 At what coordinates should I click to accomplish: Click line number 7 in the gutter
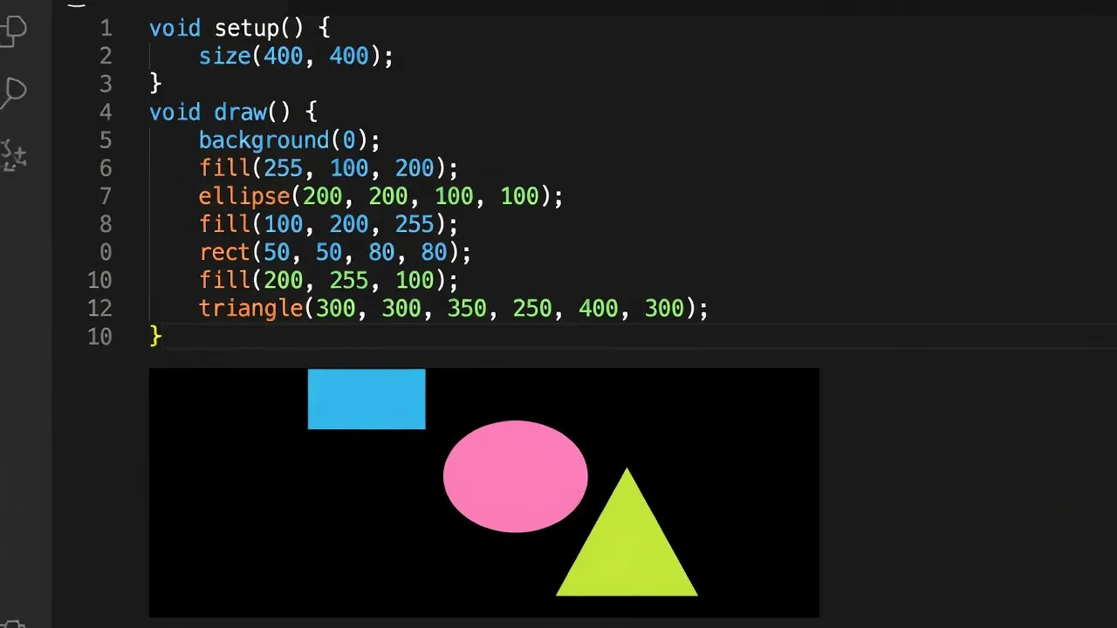(106, 195)
